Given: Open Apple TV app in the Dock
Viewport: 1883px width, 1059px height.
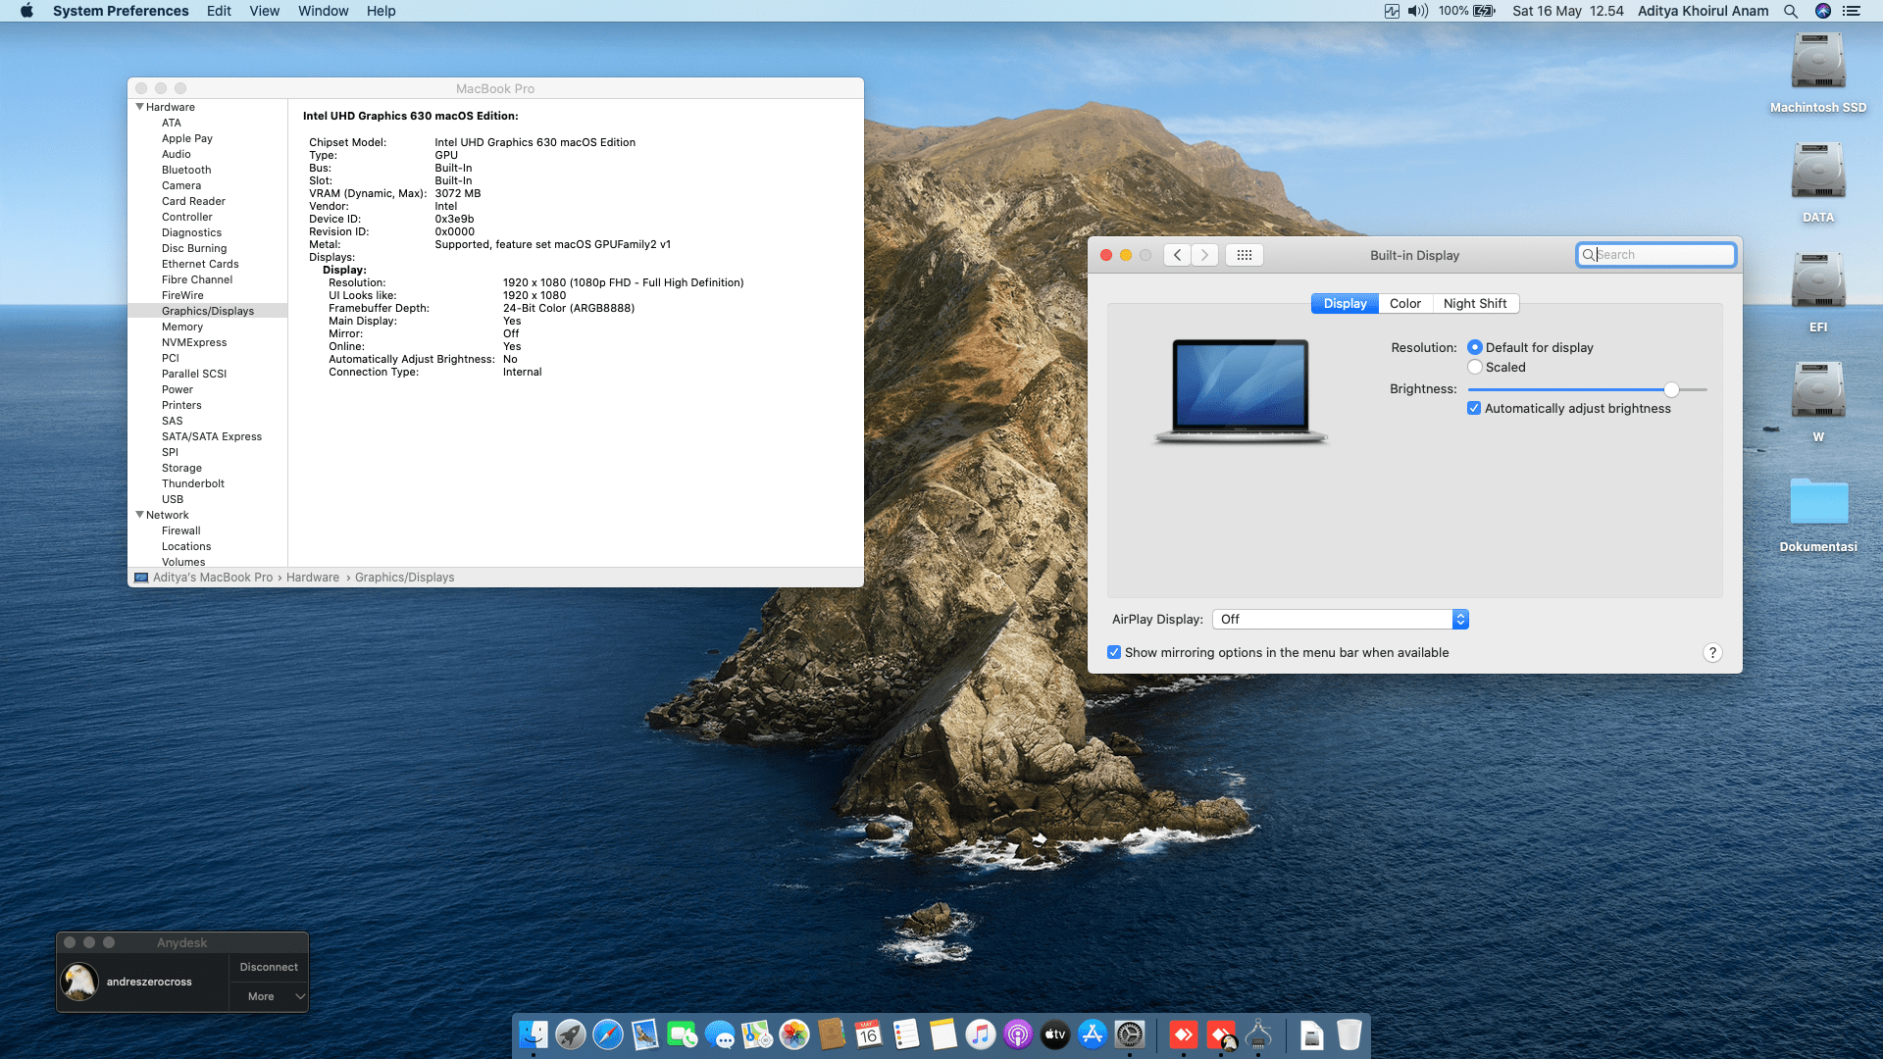Looking at the screenshot, I should (1055, 1034).
